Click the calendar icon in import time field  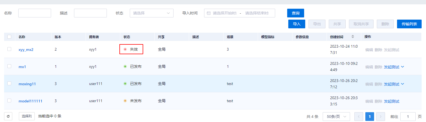pos(209,13)
